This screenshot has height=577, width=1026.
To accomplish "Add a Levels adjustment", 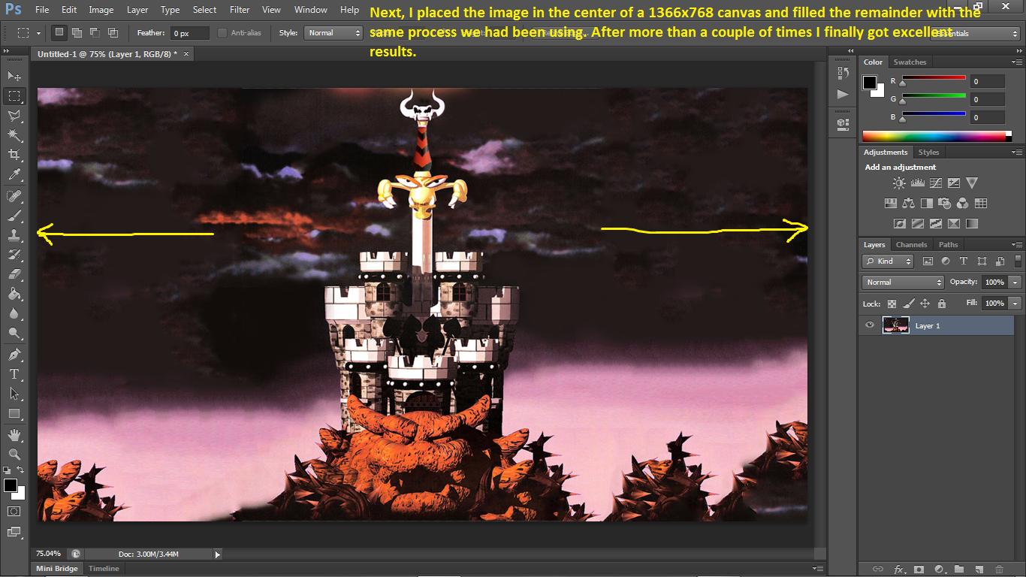I will [917, 183].
